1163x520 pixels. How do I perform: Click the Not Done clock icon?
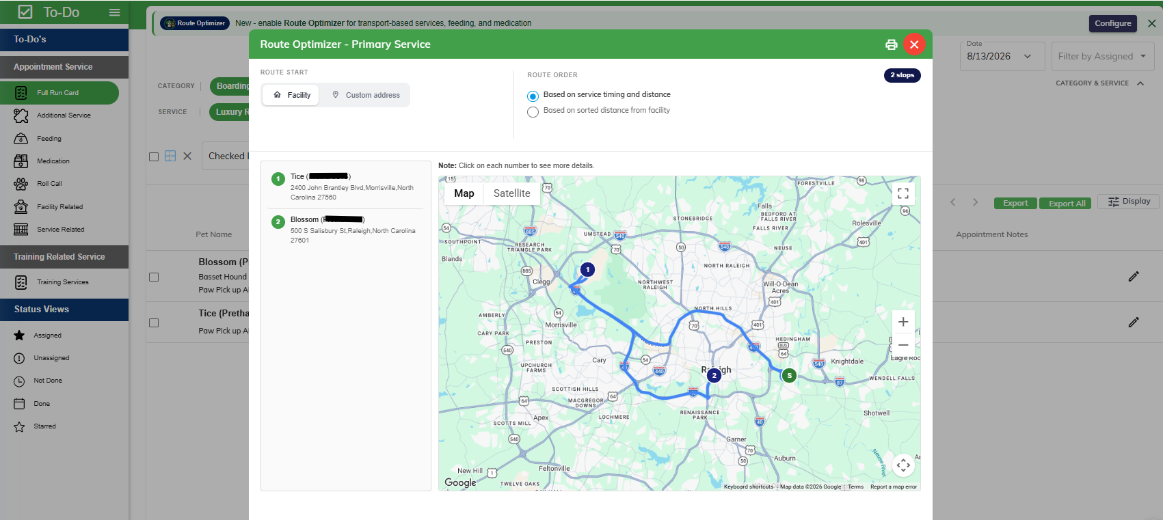pyautogui.click(x=19, y=381)
